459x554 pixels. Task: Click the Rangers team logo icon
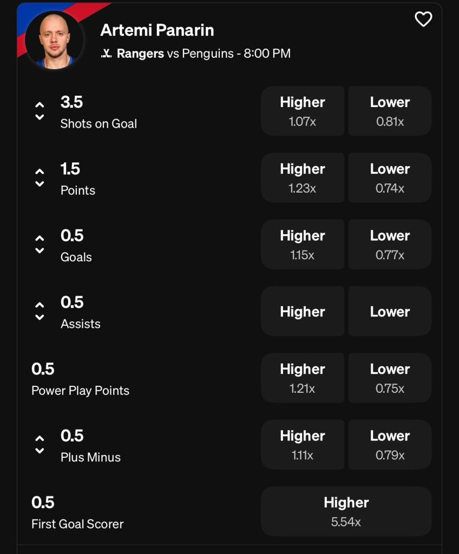pos(107,54)
